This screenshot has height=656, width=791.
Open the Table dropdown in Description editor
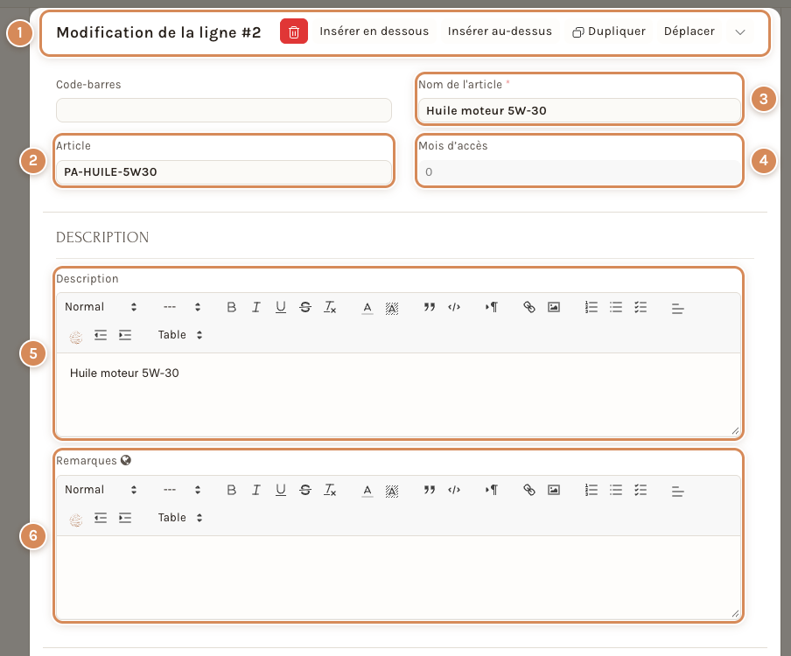(x=180, y=335)
